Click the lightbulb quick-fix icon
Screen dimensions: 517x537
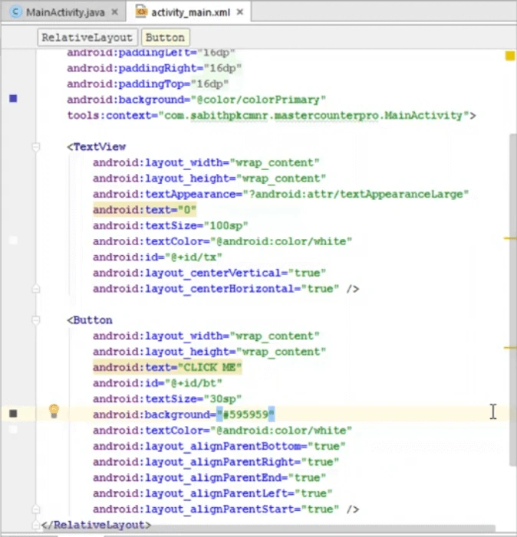pyautogui.click(x=54, y=411)
